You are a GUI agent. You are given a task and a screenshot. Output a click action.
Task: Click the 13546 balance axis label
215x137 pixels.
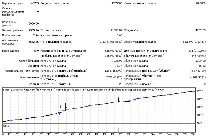coord(200,107)
